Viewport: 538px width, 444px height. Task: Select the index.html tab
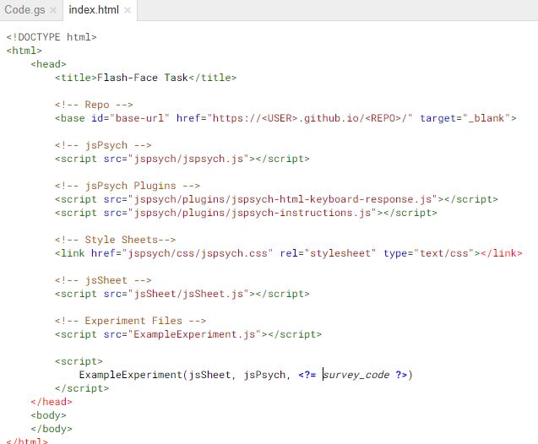point(94,9)
